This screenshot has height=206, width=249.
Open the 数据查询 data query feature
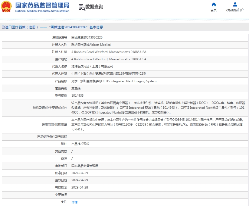pyautogui.click(x=91, y=7)
